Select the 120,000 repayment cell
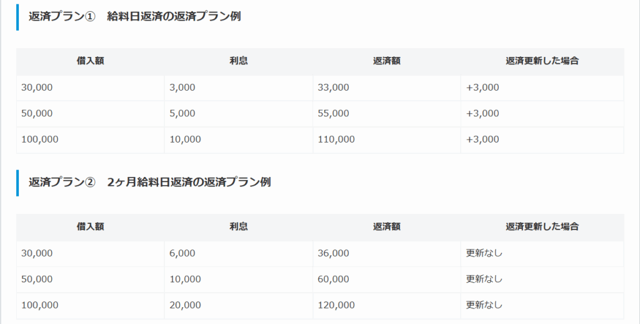Image resolution: width=640 pixels, height=324 pixels. (x=336, y=305)
